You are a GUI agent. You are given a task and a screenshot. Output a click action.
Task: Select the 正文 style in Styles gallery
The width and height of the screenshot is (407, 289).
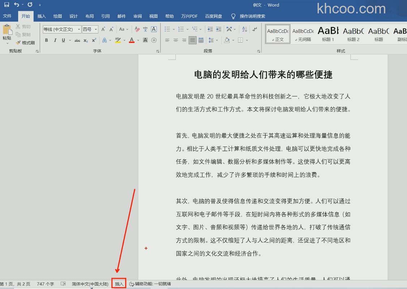click(x=277, y=34)
